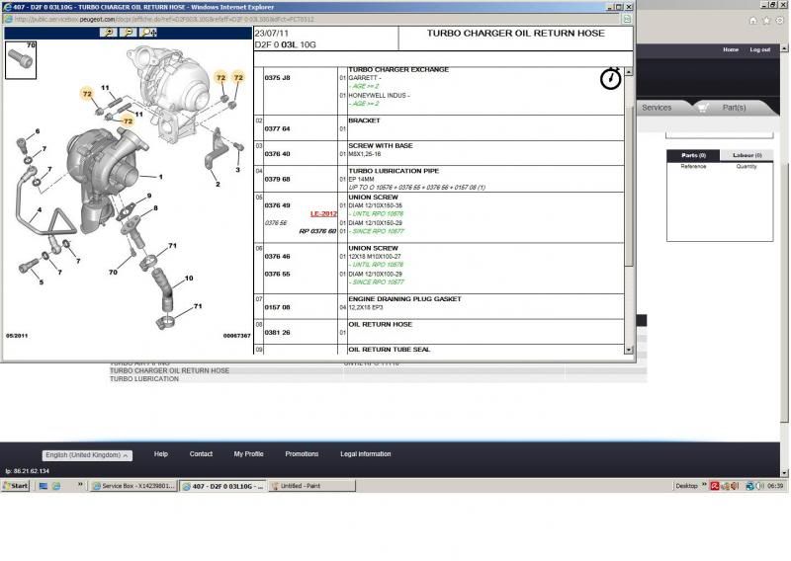791x561 pixels.
Task: Click the show desktop quick launch icon
Action: click(44, 486)
